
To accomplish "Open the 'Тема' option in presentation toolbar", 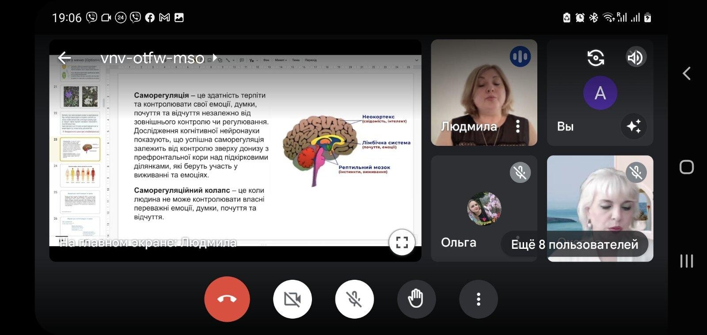I will 296,60.
